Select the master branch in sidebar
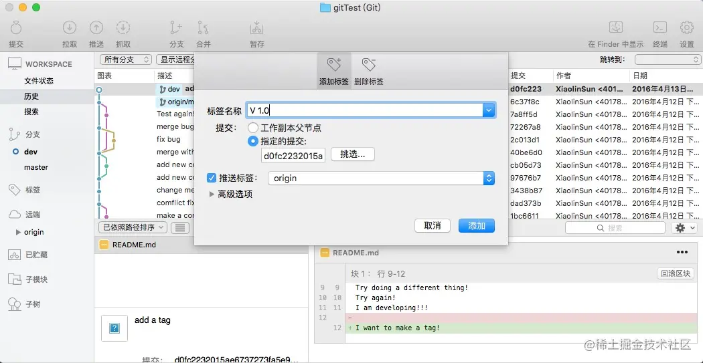Image resolution: width=703 pixels, height=363 pixels. pyautogui.click(x=36, y=167)
